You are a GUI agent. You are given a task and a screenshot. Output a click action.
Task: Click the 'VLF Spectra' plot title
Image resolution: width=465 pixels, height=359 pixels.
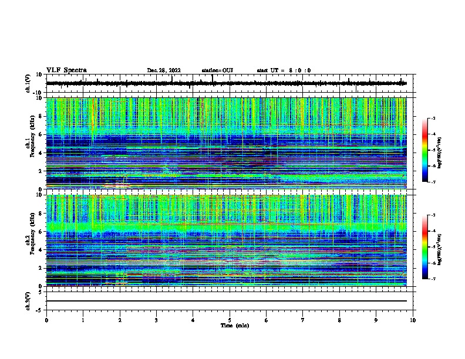coord(66,70)
